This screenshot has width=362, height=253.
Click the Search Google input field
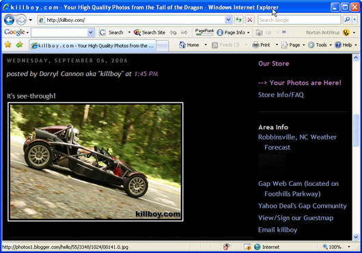point(299,20)
